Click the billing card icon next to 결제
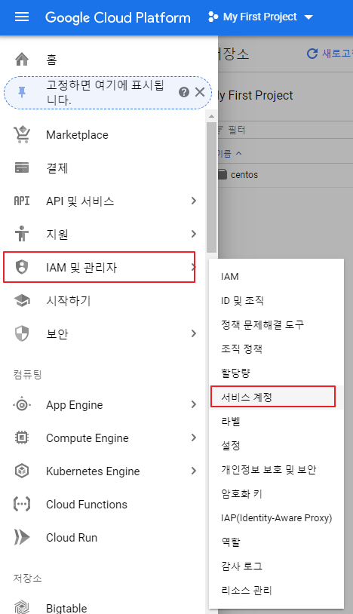353x614 pixels. 22,167
